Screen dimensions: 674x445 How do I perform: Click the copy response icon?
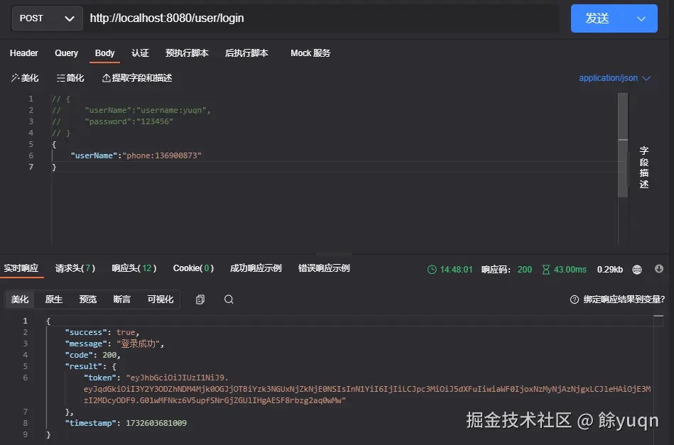pos(200,300)
